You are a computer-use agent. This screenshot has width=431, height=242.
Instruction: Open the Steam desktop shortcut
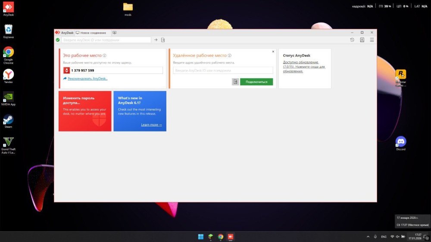coord(8,121)
